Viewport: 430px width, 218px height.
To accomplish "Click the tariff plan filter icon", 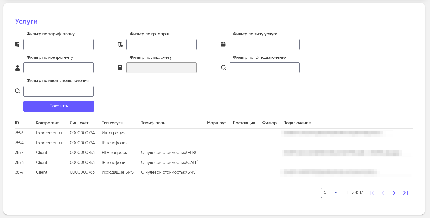I will pos(17,44).
